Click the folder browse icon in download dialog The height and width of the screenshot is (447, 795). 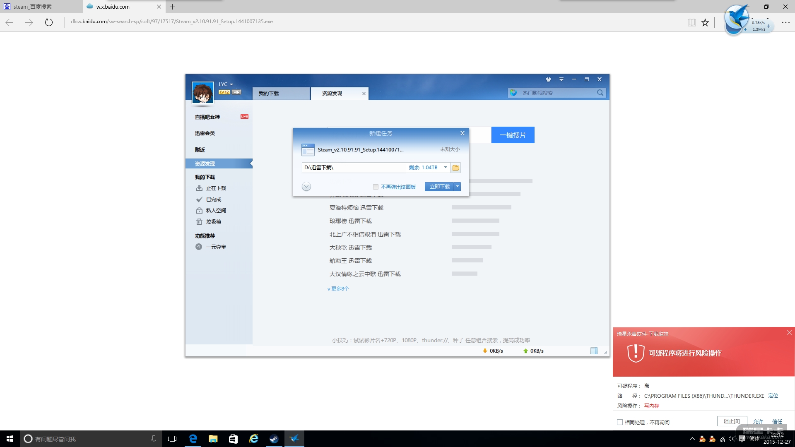click(x=455, y=168)
